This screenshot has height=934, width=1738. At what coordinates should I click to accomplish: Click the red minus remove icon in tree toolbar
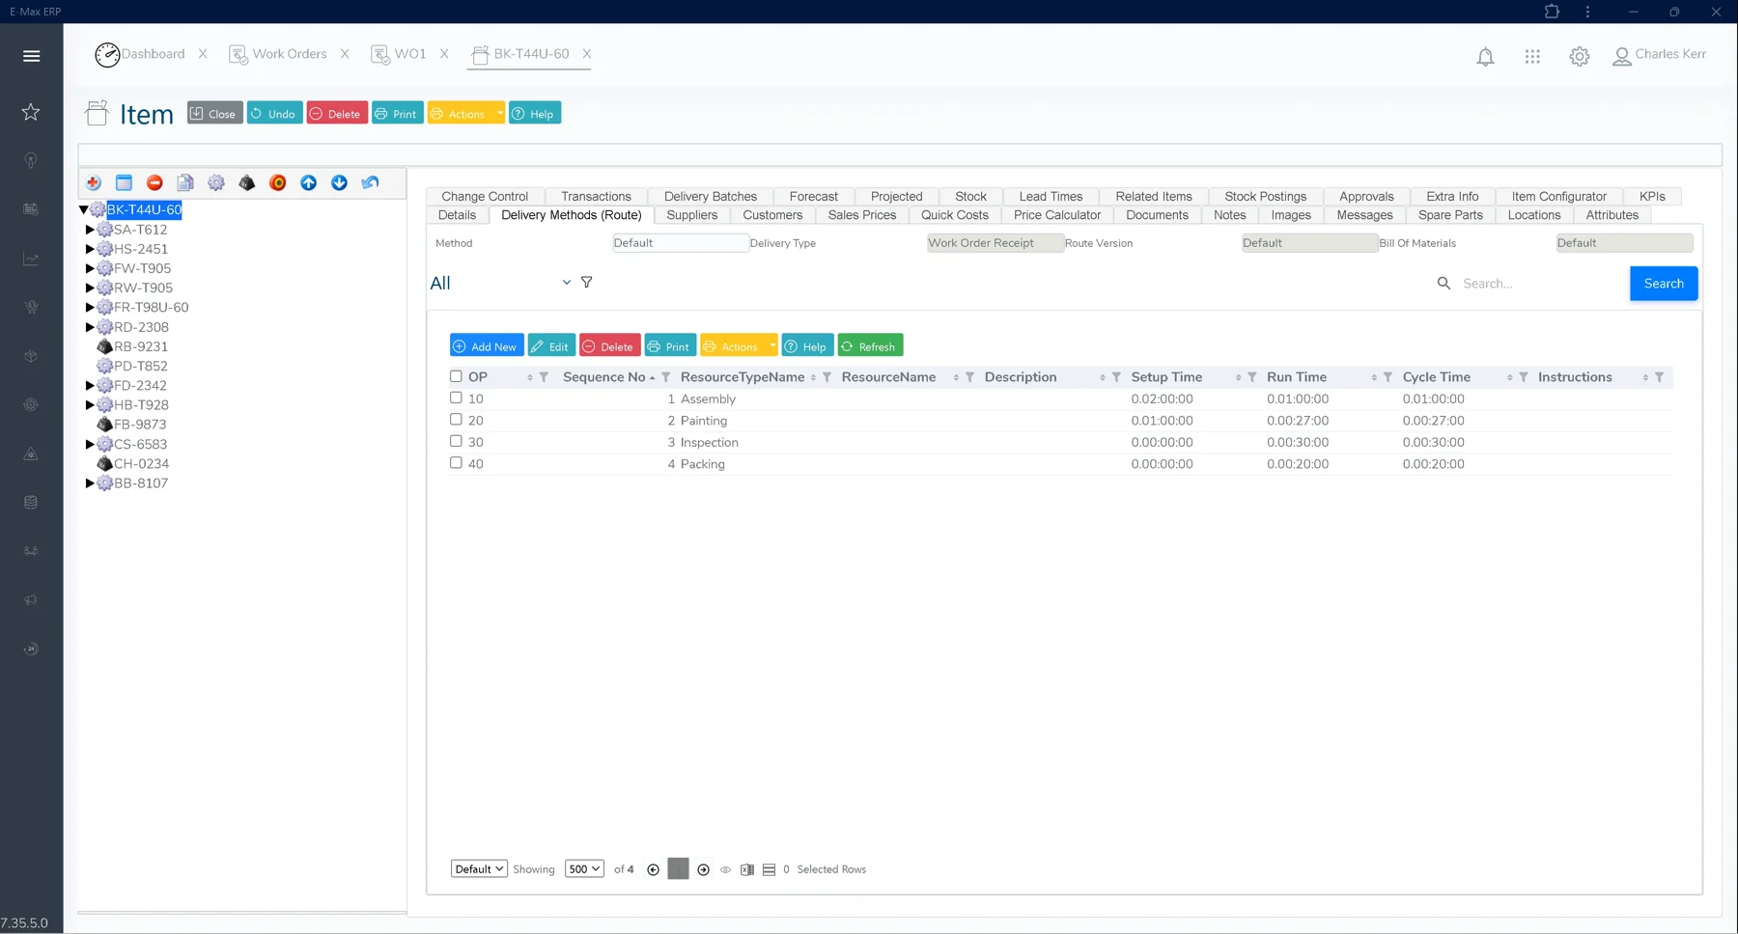(154, 182)
